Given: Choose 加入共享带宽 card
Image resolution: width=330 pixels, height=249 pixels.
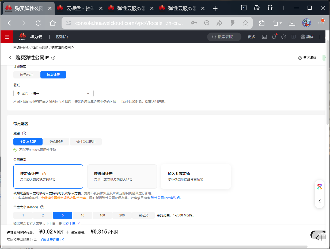Looking at the screenshot, I should (196, 176).
